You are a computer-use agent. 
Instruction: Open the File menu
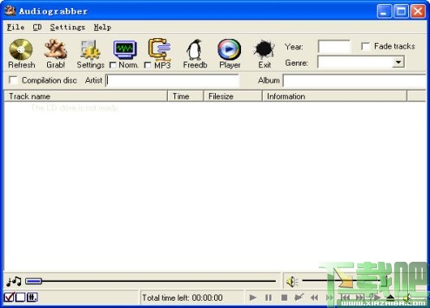pyautogui.click(x=15, y=27)
